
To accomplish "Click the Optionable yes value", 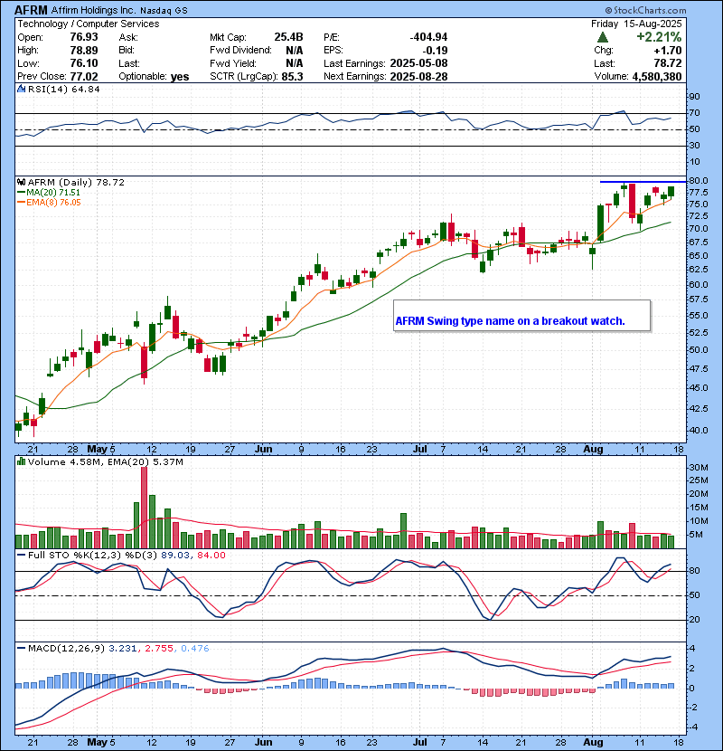I will [x=180, y=77].
